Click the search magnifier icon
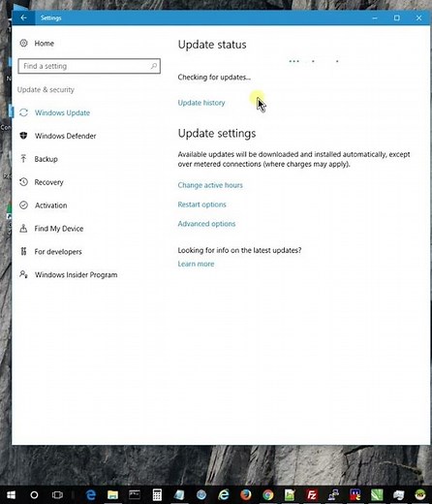Screen dimensions: 432x504 154,66
